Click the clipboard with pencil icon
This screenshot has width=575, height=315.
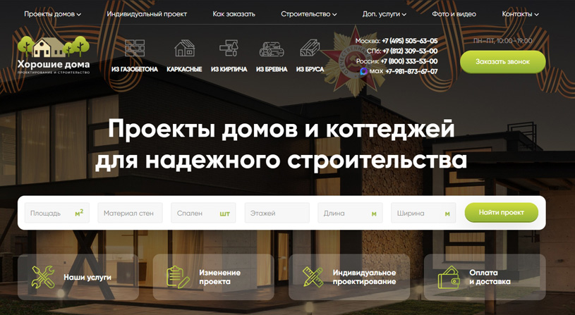point(178,277)
